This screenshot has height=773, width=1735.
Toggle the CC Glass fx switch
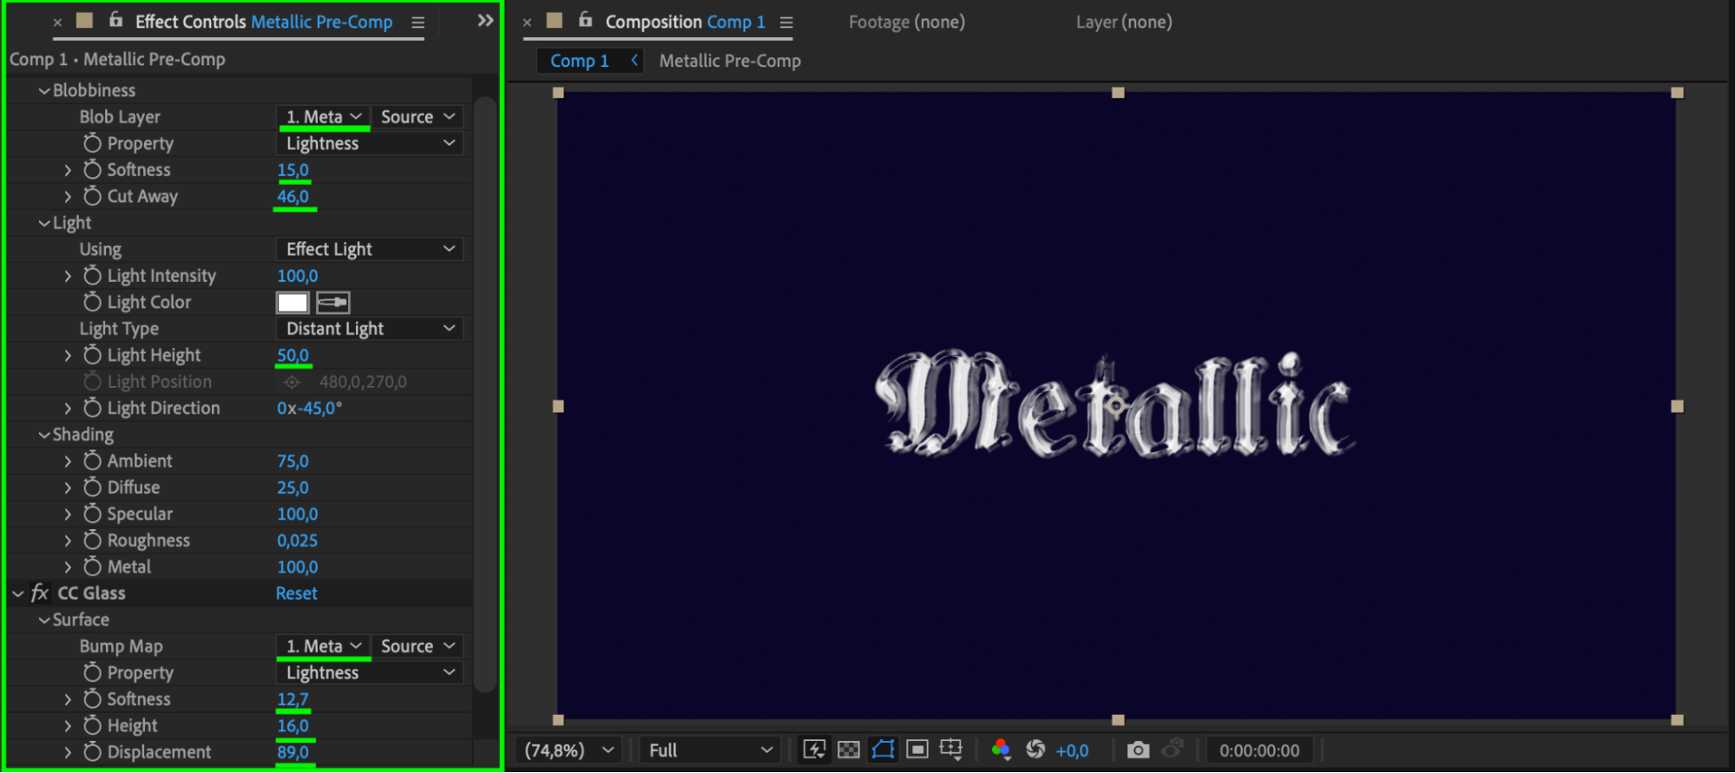(x=39, y=593)
